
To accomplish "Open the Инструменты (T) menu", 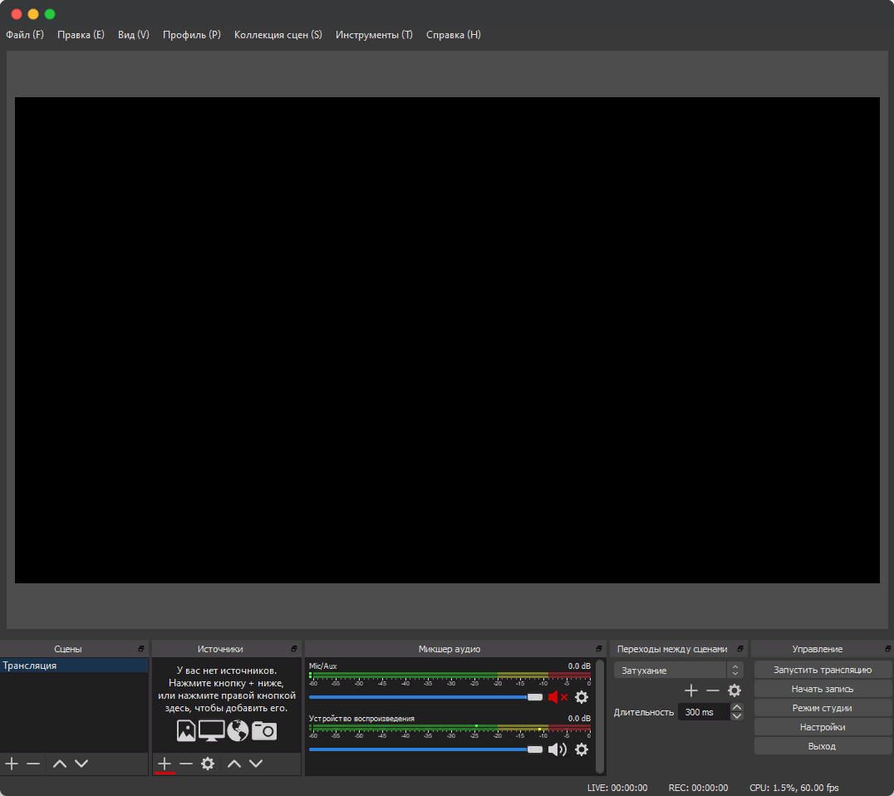I will pyautogui.click(x=374, y=35).
